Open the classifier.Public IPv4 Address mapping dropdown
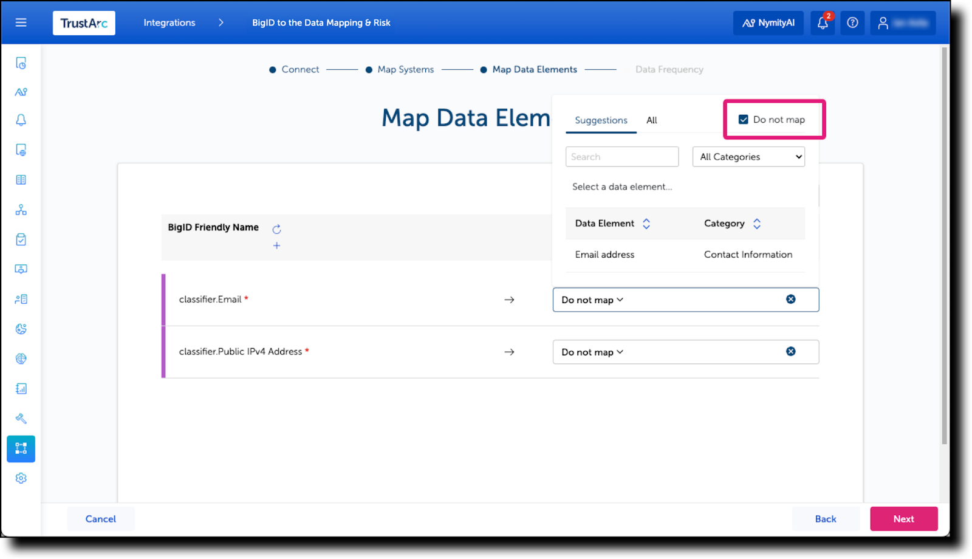972x559 pixels. tap(686, 352)
